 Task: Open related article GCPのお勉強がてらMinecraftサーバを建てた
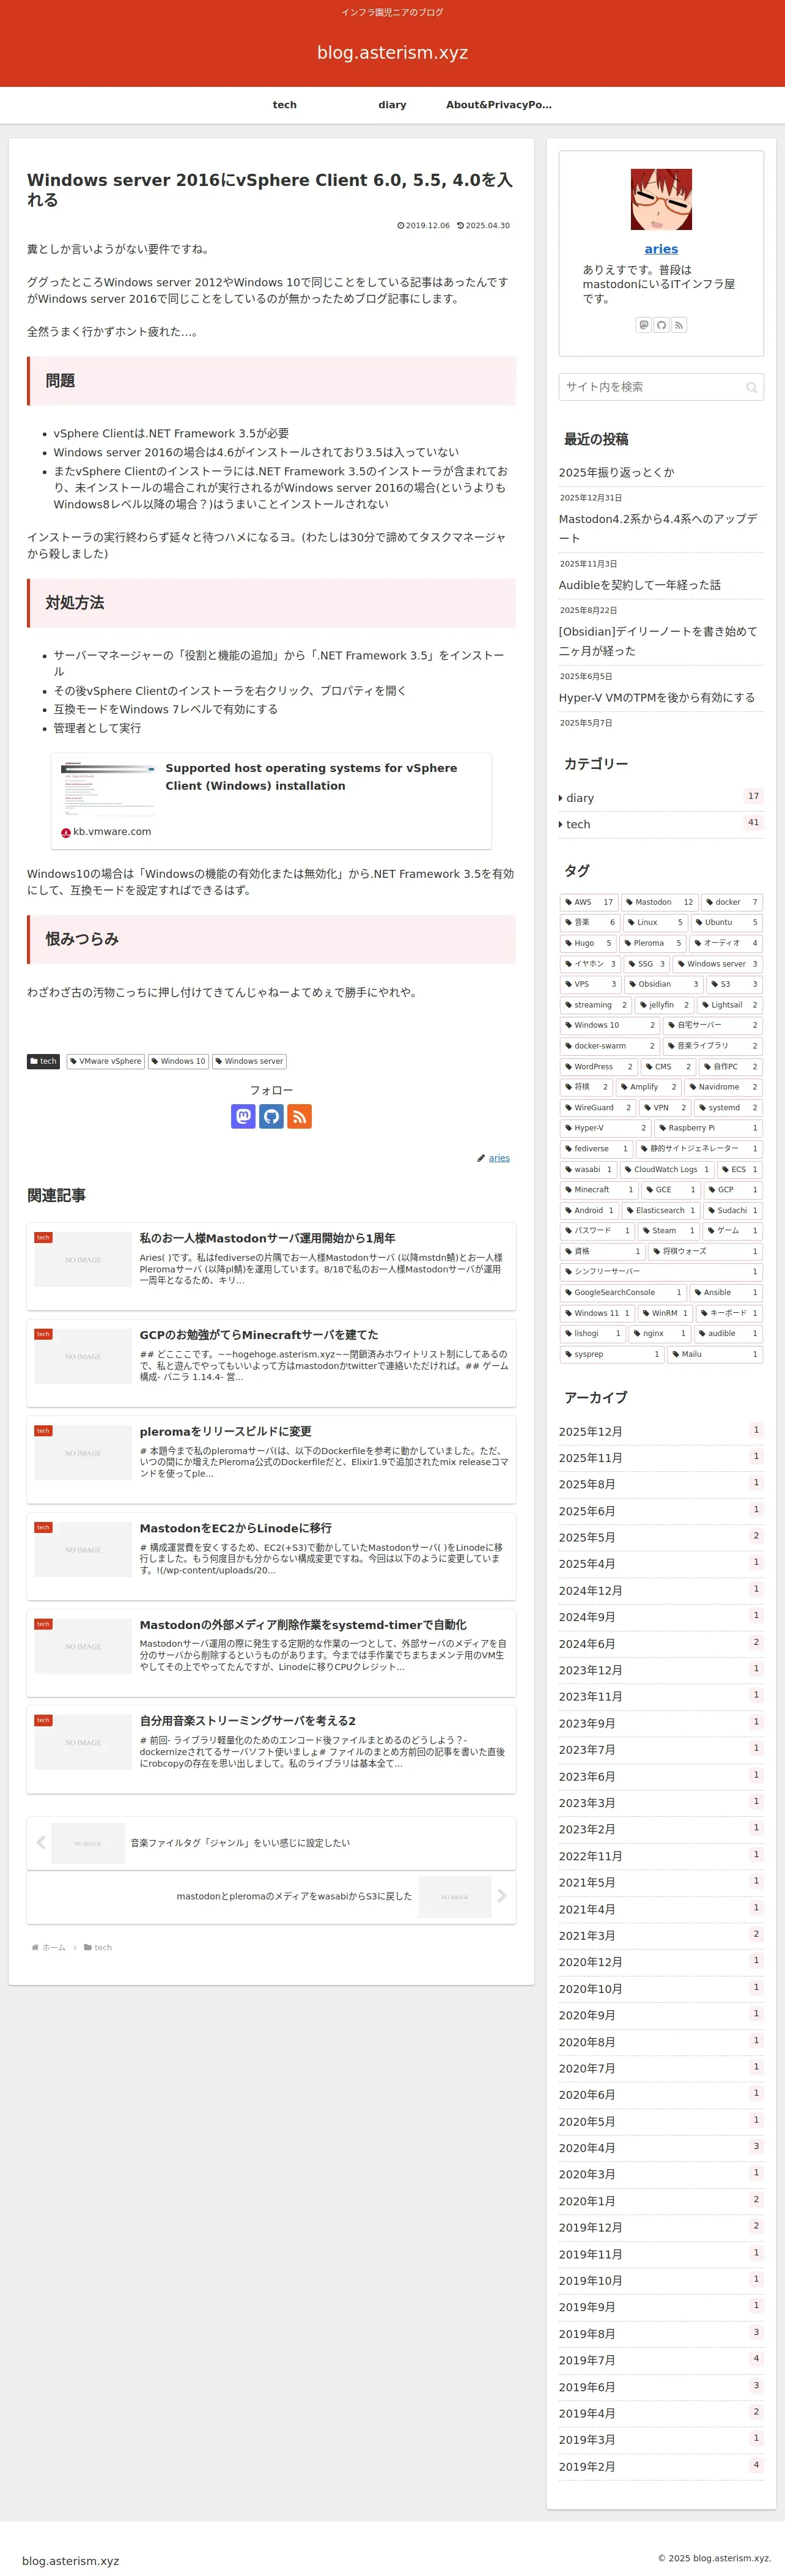pos(271,1363)
